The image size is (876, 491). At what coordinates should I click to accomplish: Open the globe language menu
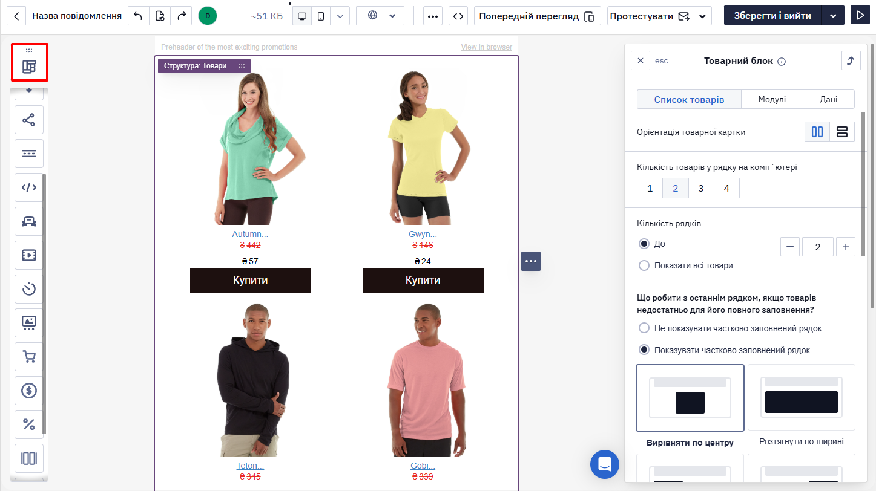pyautogui.click(x=380, y=16)
